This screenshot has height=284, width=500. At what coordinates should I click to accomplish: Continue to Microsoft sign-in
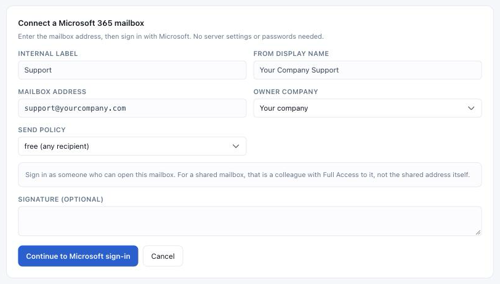click(78, 256)
